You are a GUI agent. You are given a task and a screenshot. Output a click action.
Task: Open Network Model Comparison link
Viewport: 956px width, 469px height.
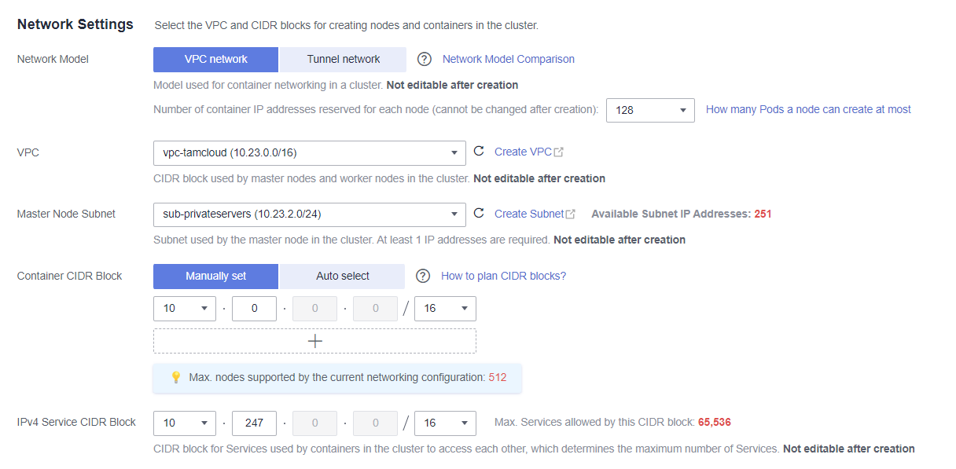tap(508, 60)
